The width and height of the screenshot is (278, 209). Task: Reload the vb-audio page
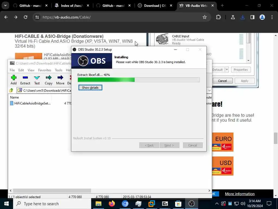[x=26, y=17]
